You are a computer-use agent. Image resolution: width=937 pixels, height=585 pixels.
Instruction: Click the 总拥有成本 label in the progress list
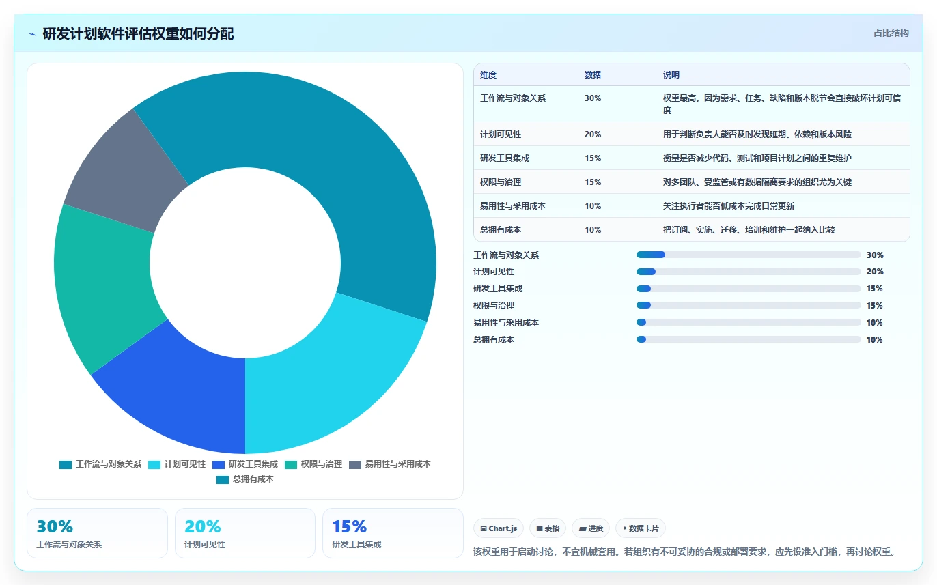[x=494, y=340]
